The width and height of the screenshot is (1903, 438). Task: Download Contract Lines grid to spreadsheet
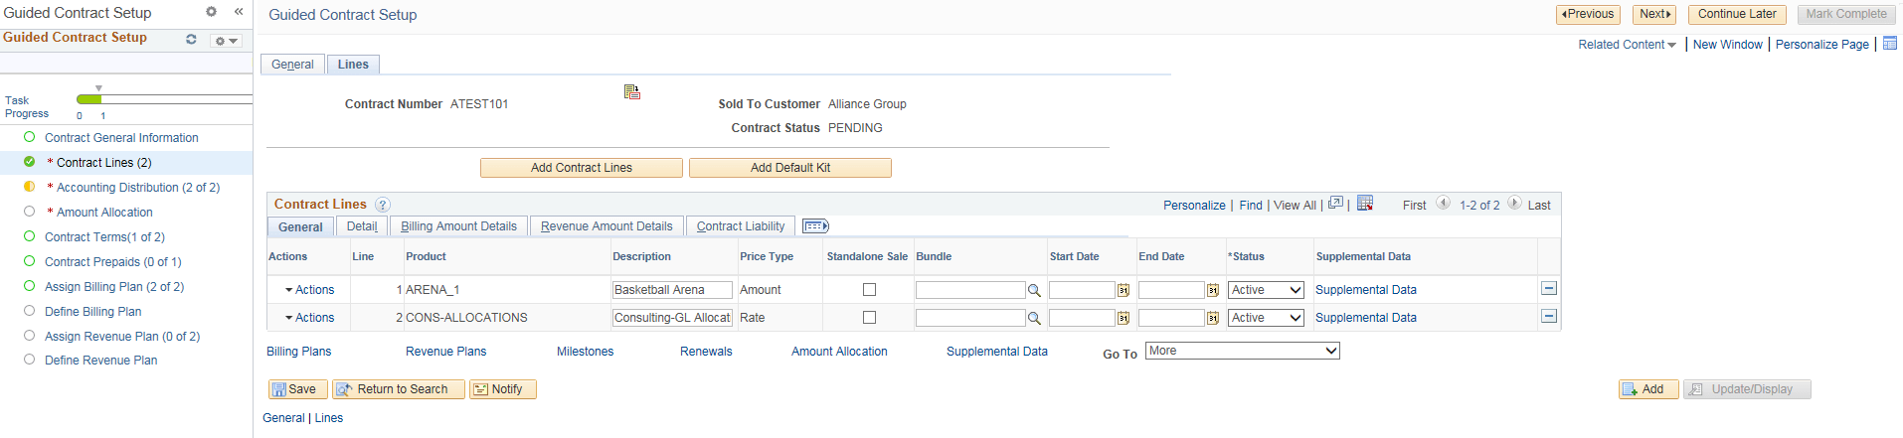(x=1365, y=204)
